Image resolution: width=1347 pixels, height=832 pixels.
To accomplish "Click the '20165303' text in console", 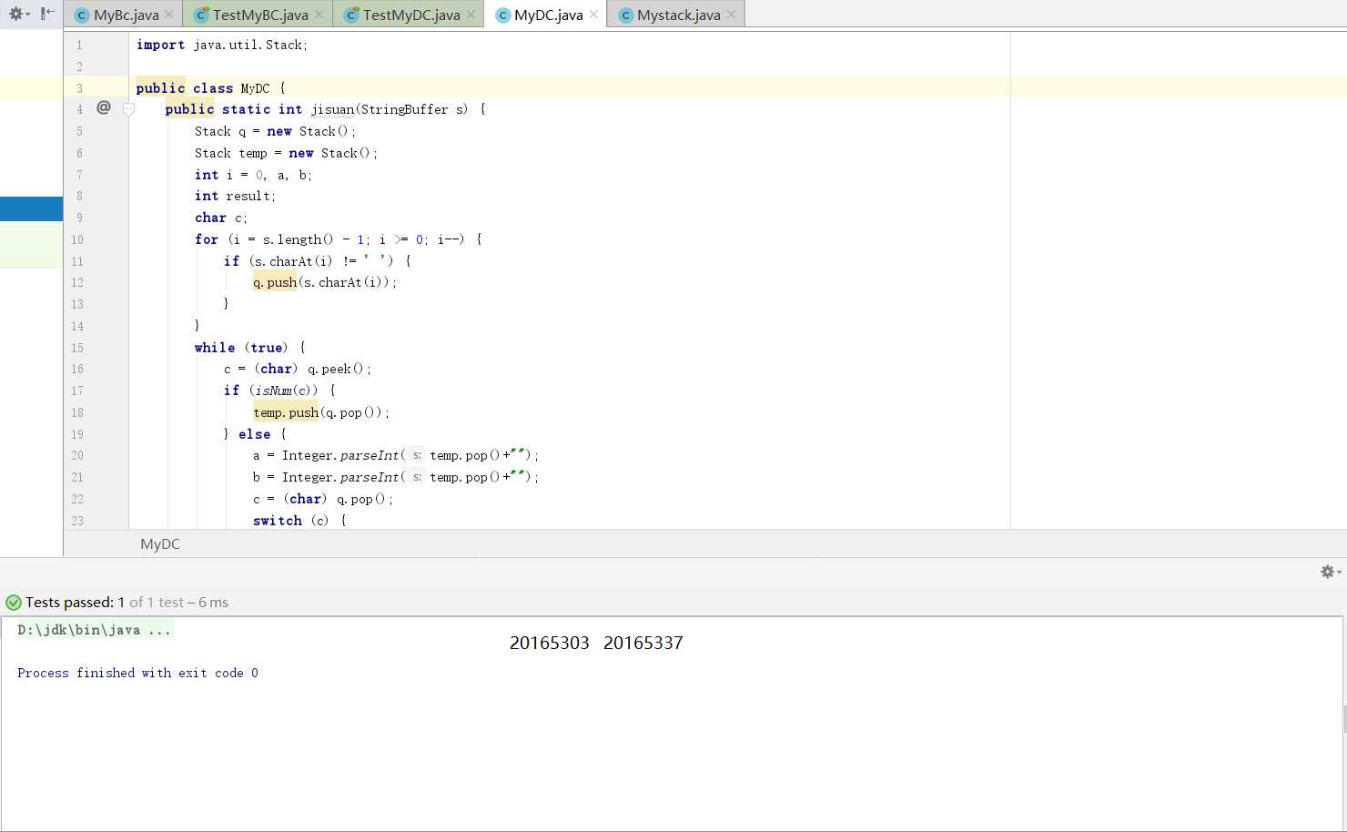I will (x=550, y=643).
